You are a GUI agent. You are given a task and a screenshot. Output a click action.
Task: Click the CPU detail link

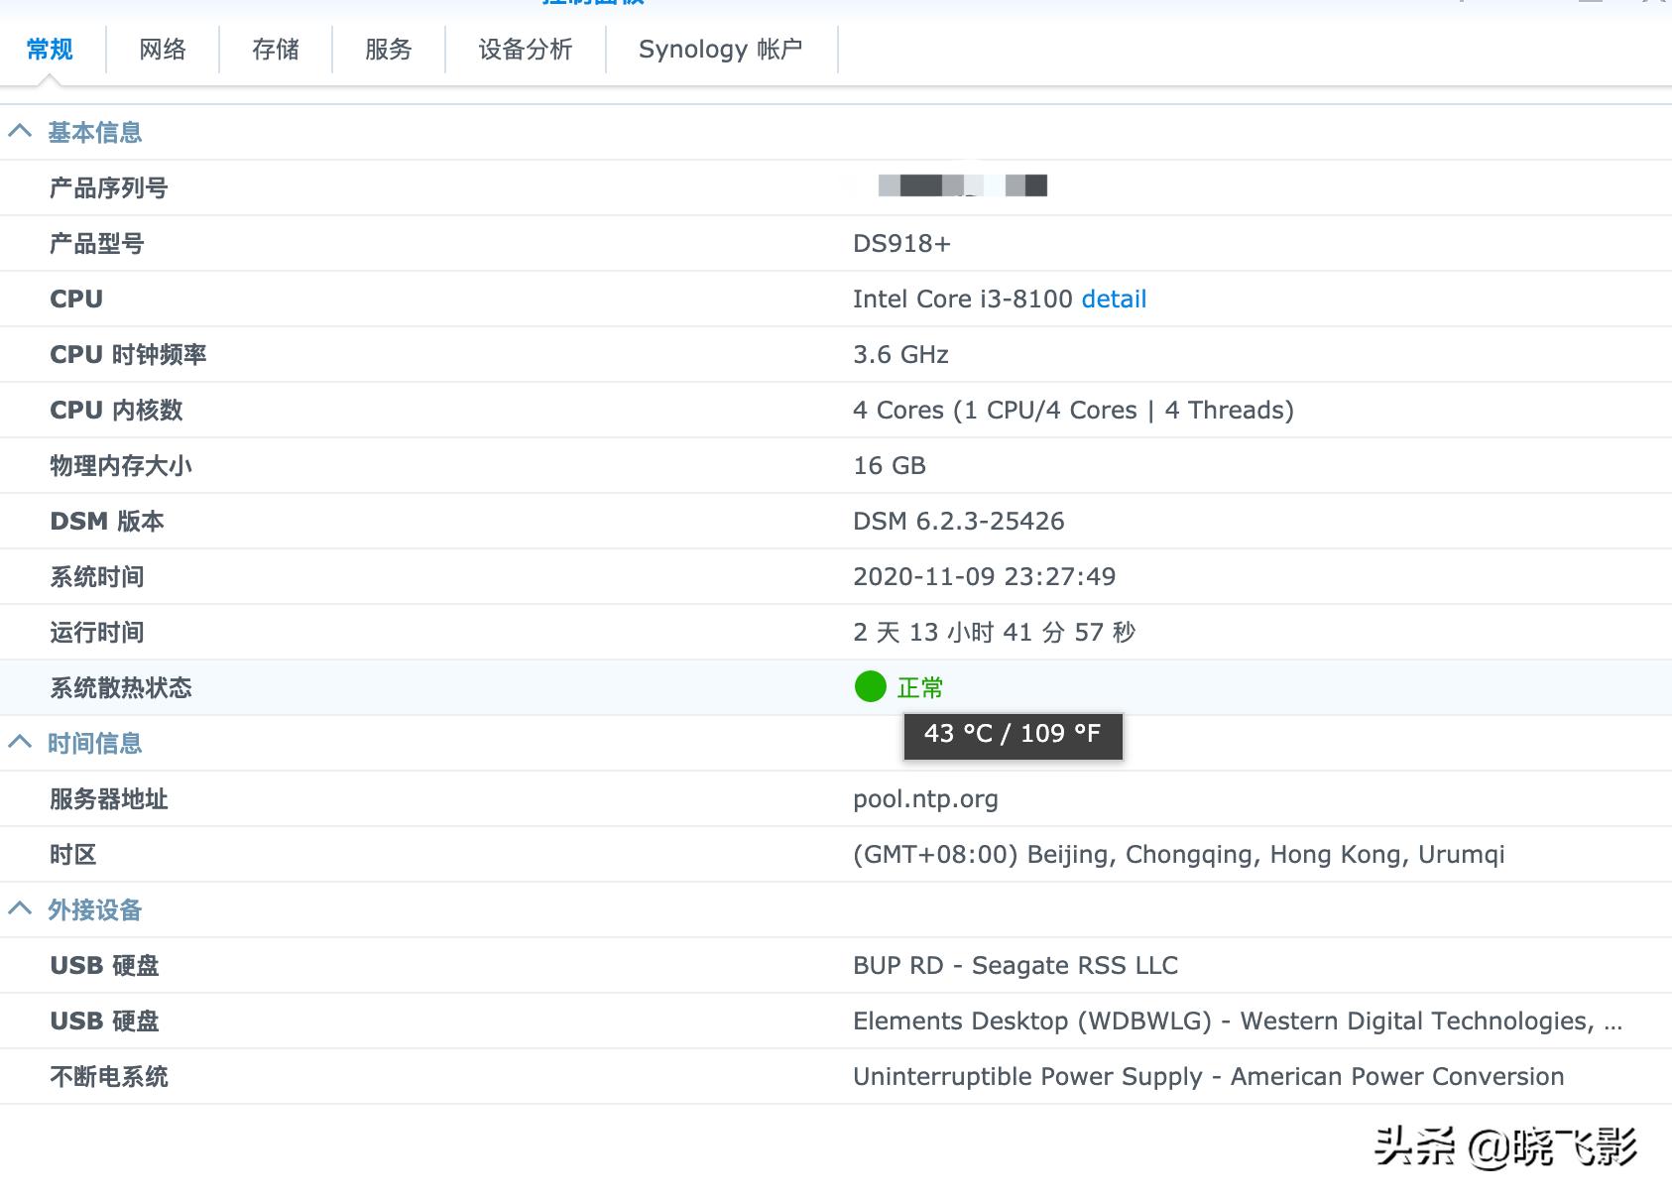point(1114,300)
